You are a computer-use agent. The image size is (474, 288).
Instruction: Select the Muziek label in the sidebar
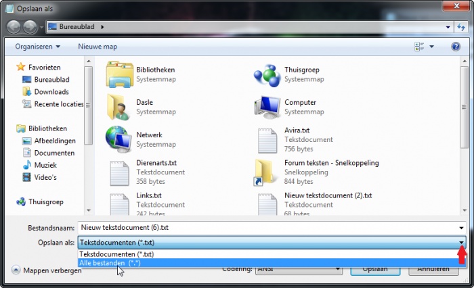[45, 165]
